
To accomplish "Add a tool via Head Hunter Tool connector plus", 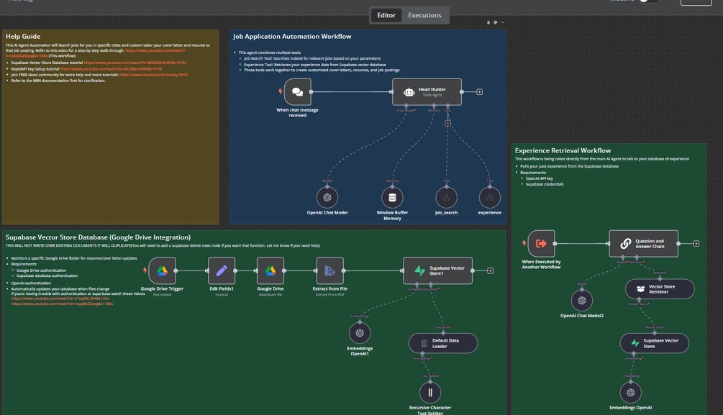I will (x=447, y=123).
